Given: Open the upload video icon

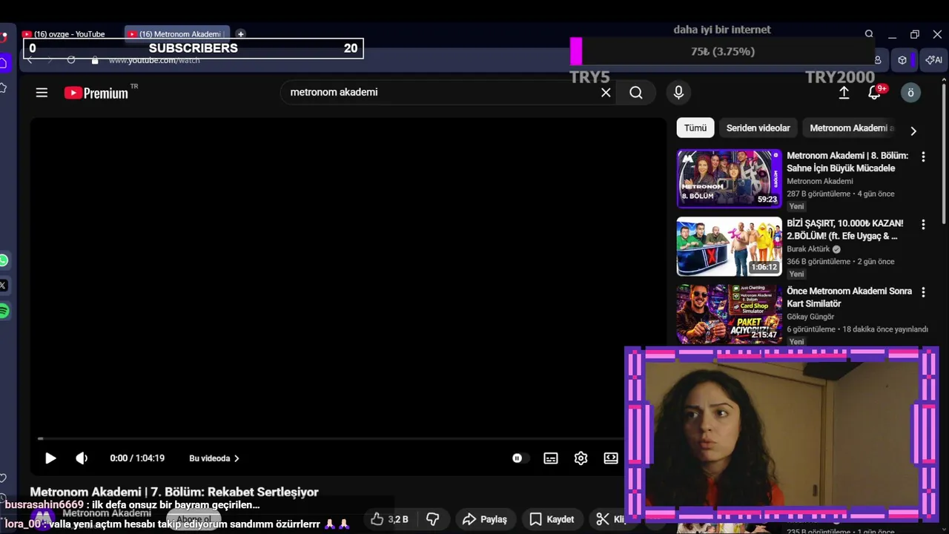Looking at the screenshot, I should point(844,93).
